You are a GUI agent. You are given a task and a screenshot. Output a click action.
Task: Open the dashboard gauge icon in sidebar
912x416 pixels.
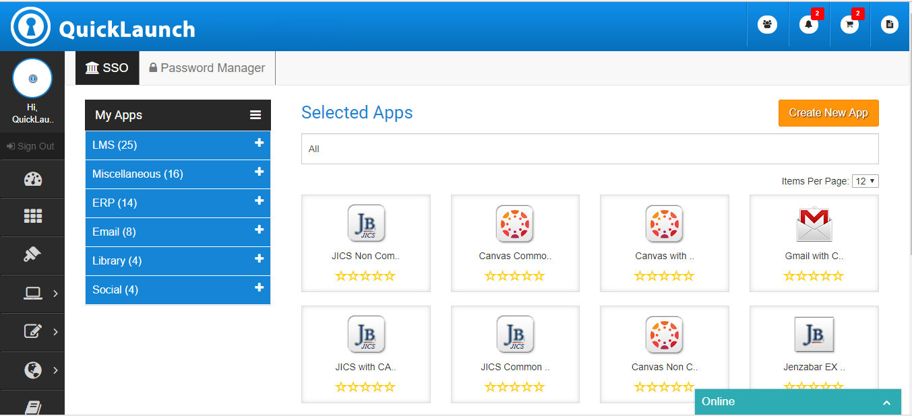tap(32, 179)
